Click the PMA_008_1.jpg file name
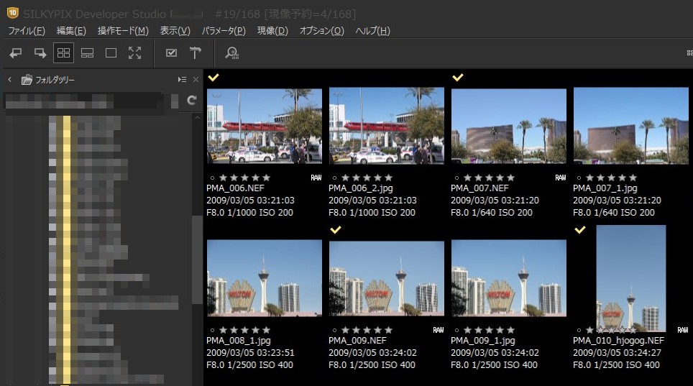The image size is (693, 386). tap(239, 341)
